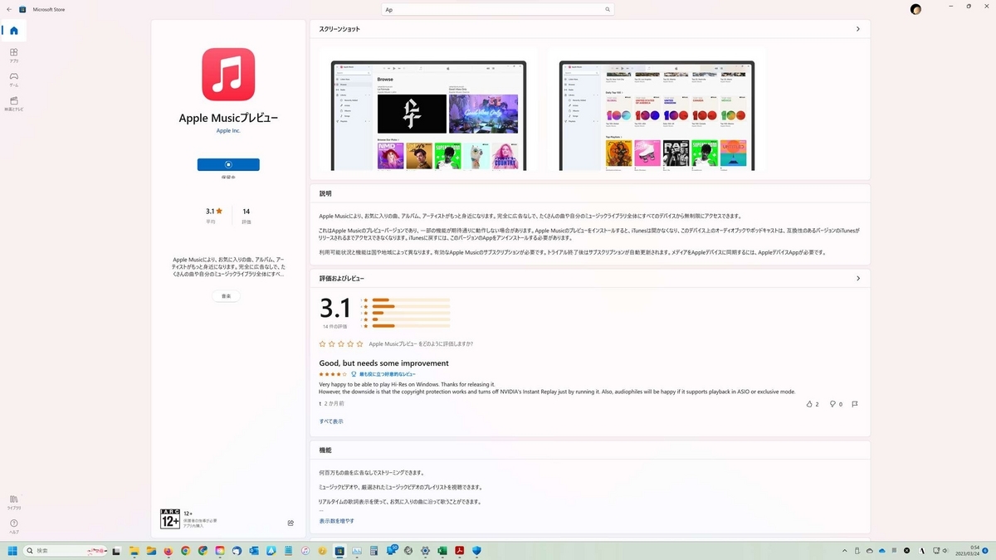The image size is (996, 560).
Task: Open the Help (ヘルプ) sidebar icon
Action: coord(13,526)
